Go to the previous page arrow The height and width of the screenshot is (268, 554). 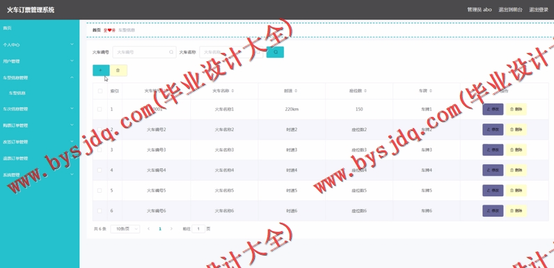point(148,229)
